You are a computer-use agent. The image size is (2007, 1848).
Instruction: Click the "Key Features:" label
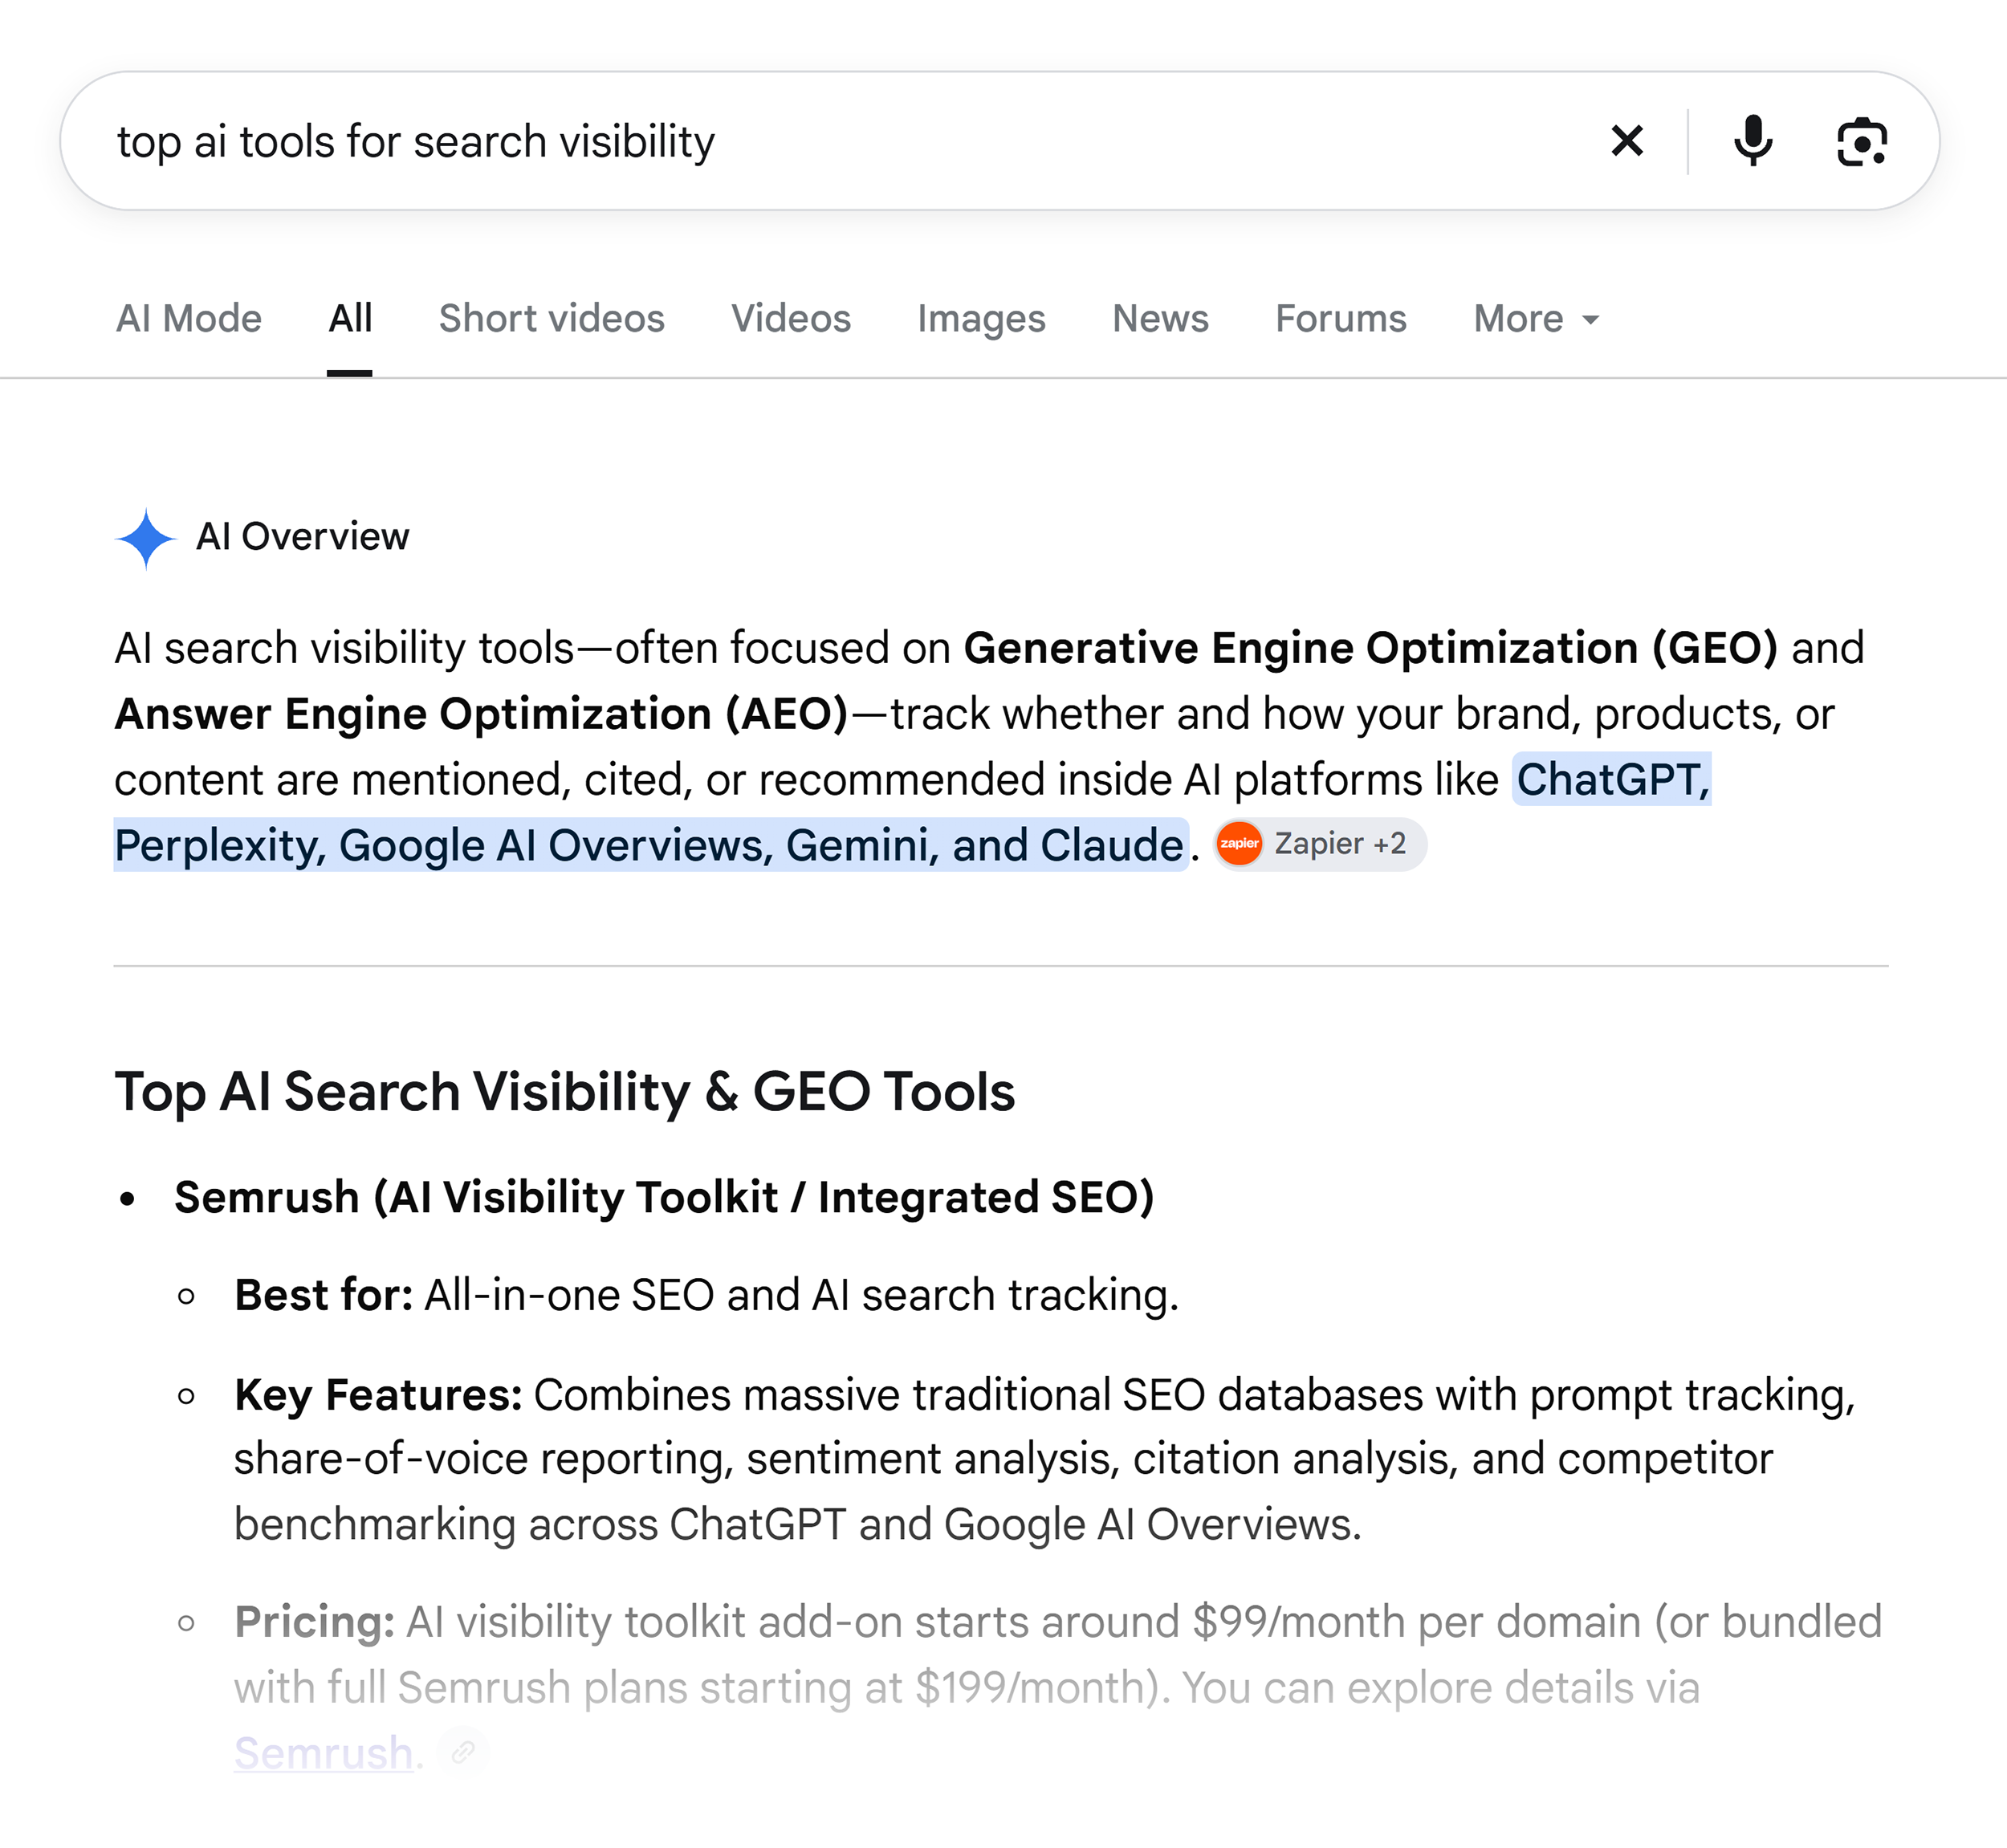coord(378,1395)
